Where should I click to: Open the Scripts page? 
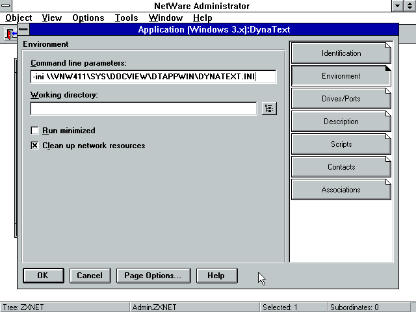pos(341,144)
